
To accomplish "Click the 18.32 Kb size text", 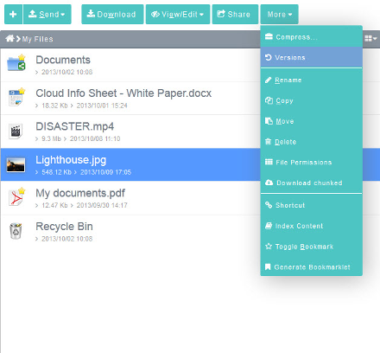I will [x=54, y=106].
